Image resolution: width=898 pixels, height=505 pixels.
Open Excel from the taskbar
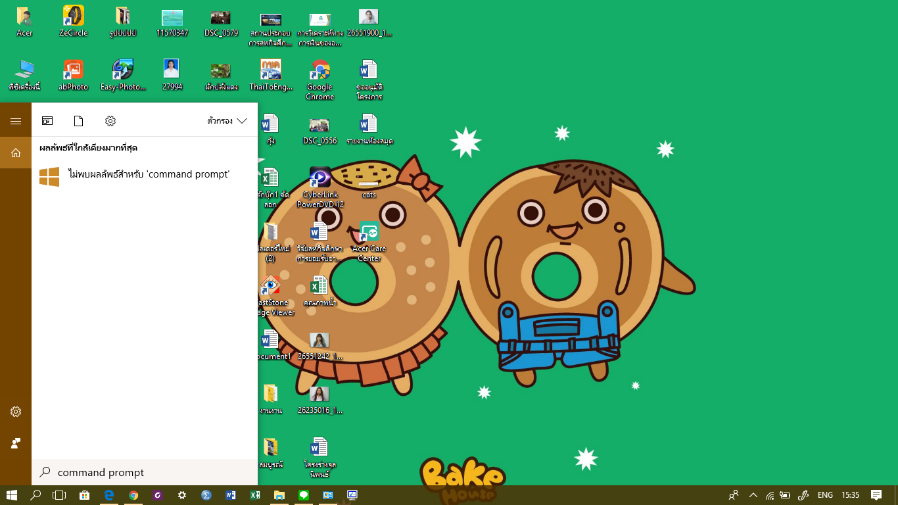click(x=254, y=495)
